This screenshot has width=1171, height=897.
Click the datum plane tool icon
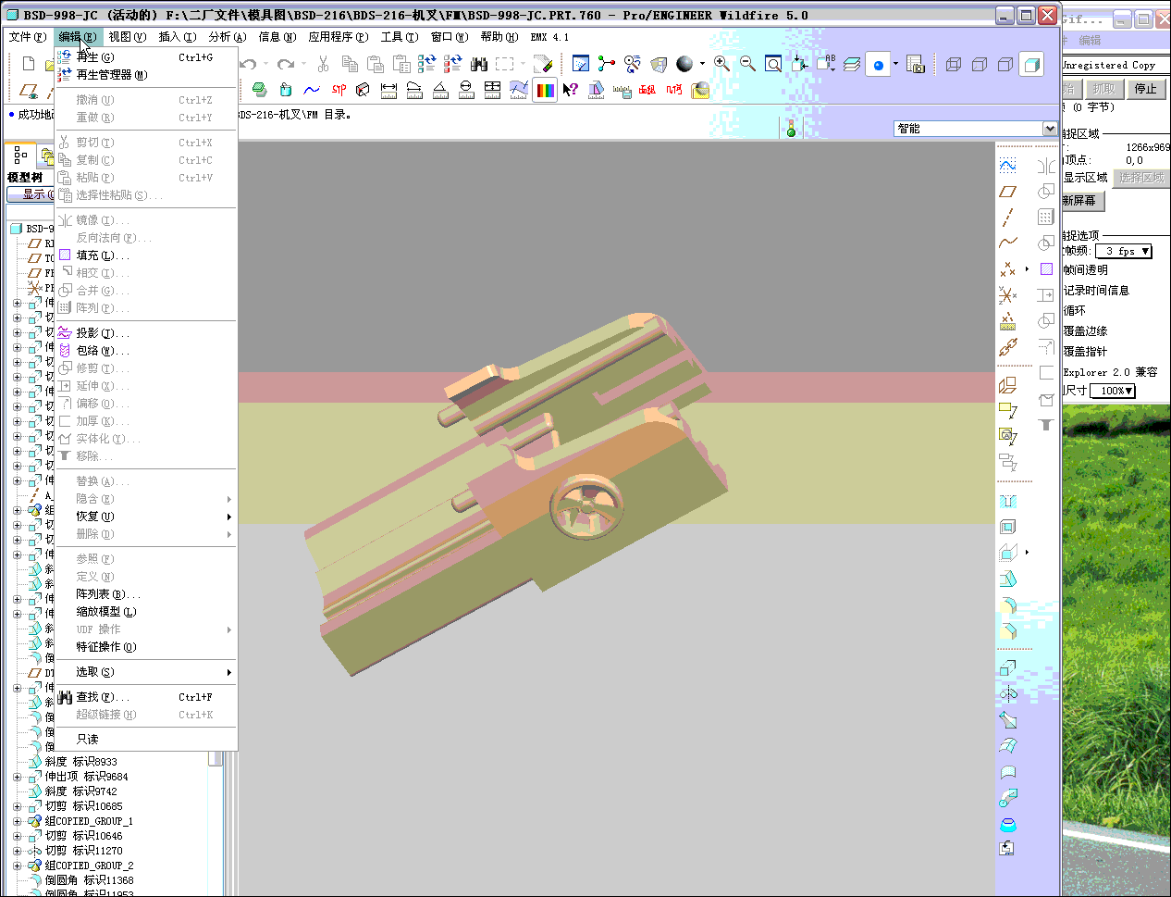pyautogui.click(x=1008, y=192)
